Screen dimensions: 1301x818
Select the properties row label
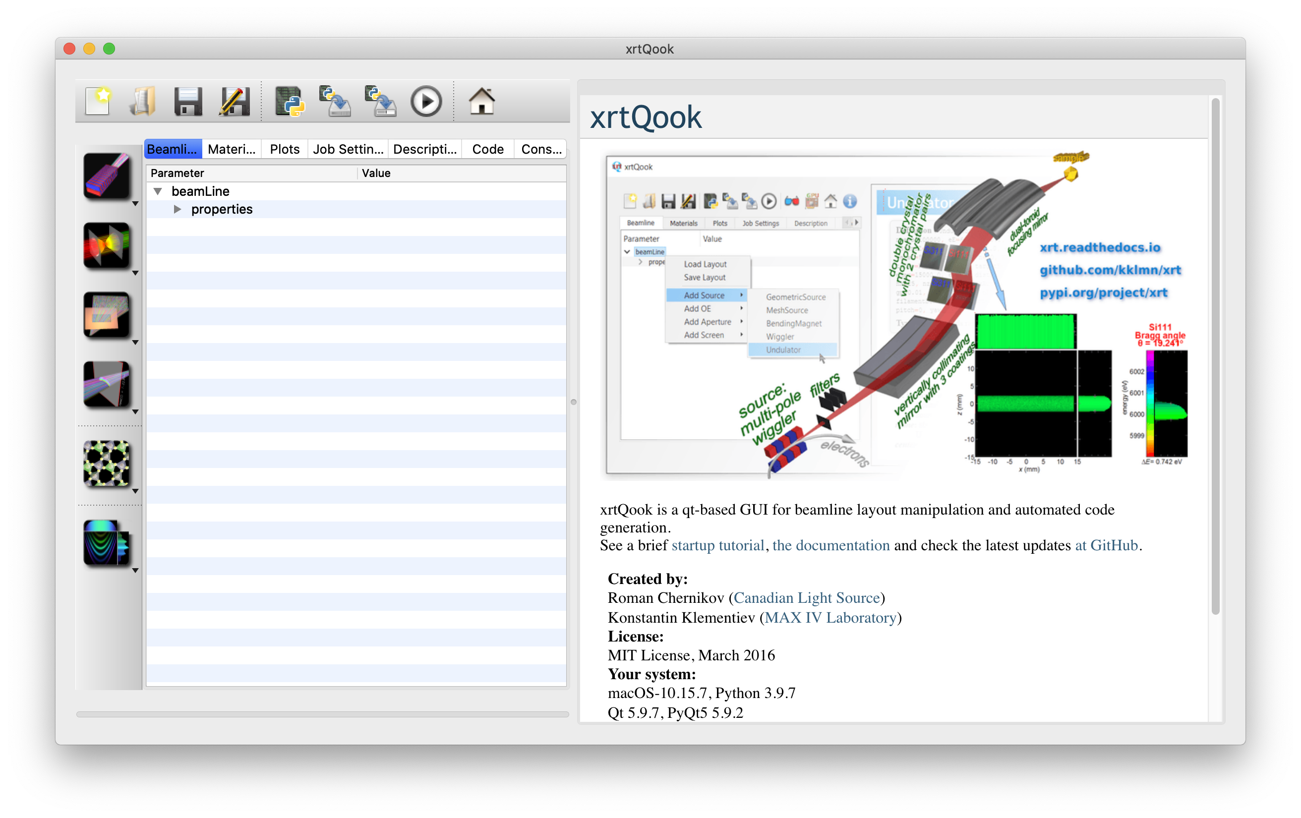[x=222, y=209]
